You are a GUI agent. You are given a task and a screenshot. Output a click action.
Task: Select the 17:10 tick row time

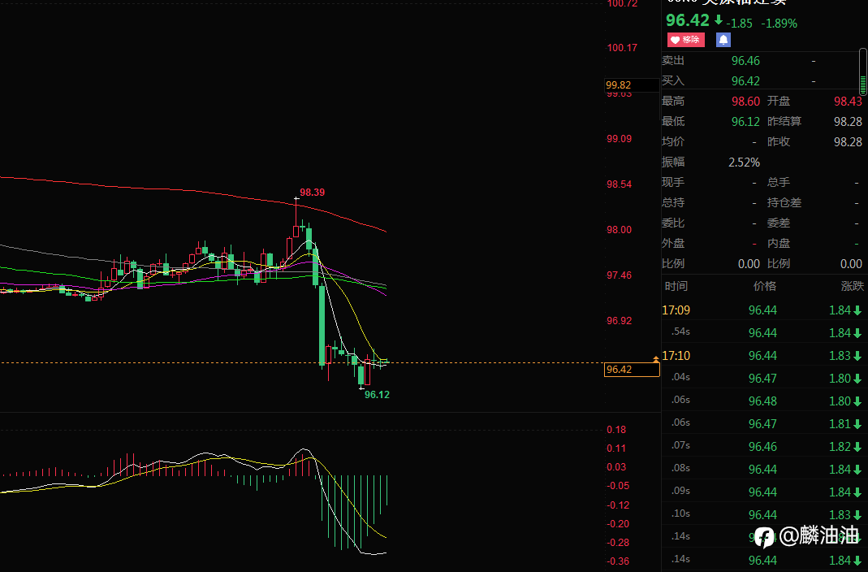676,356
